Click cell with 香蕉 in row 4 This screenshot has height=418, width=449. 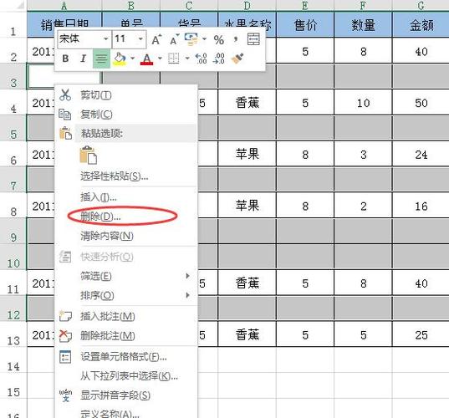point(247,103)
